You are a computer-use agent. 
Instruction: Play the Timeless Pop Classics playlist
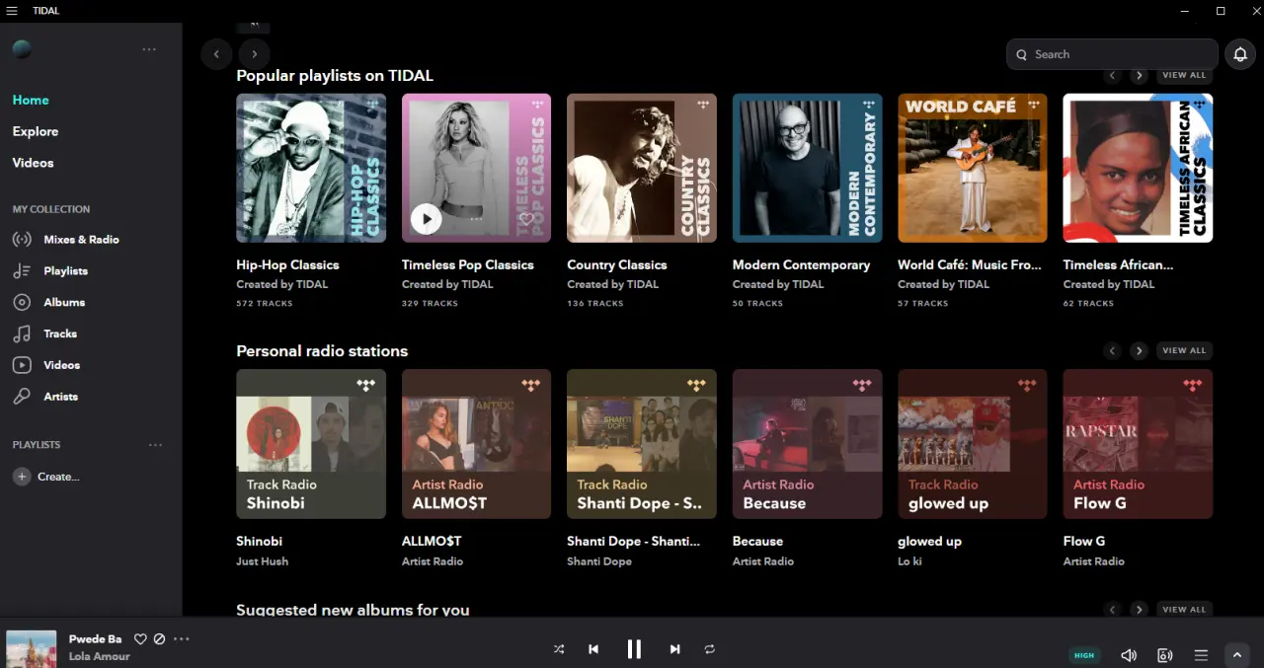pos(426,219)
